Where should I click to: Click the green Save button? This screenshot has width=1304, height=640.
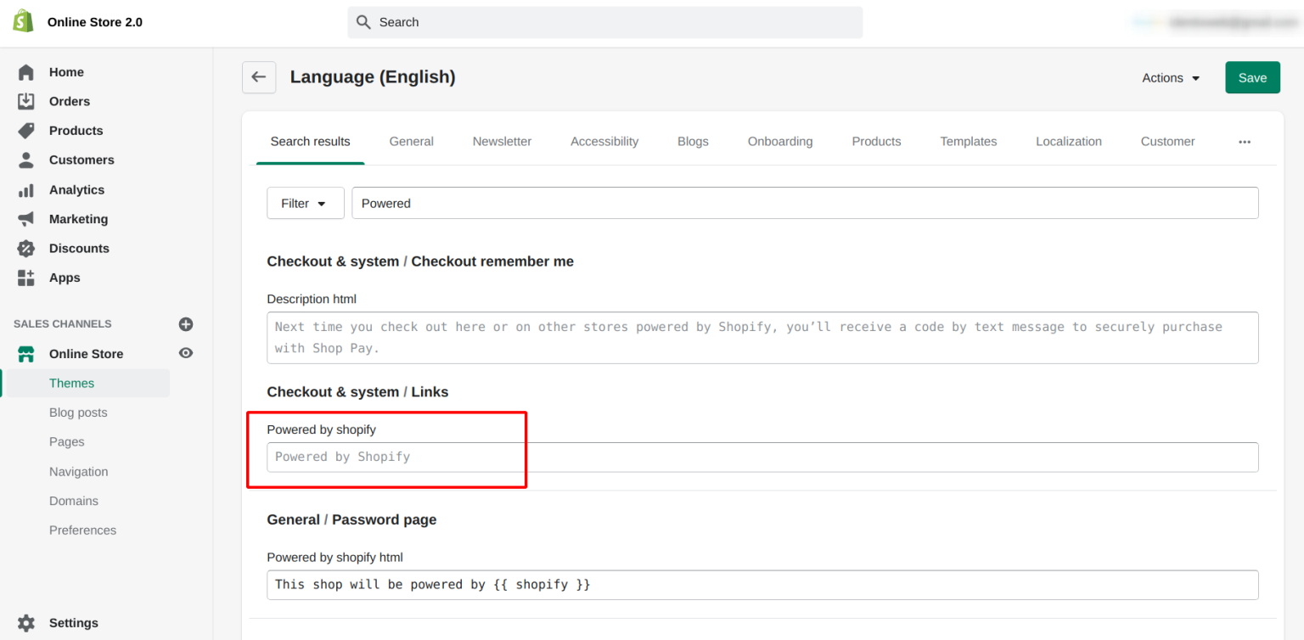[1252, 78]
